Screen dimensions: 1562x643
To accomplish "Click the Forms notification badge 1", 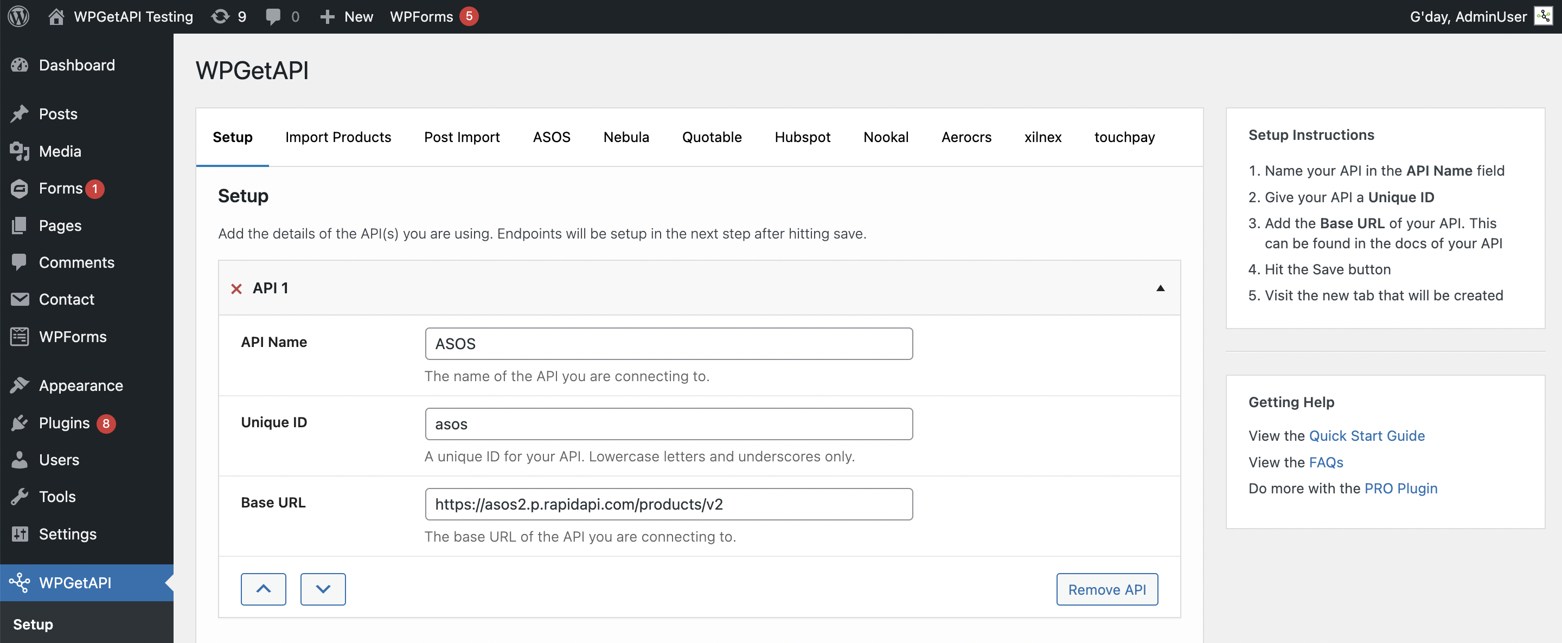I will pyautogui.click(x=94, y=189).
